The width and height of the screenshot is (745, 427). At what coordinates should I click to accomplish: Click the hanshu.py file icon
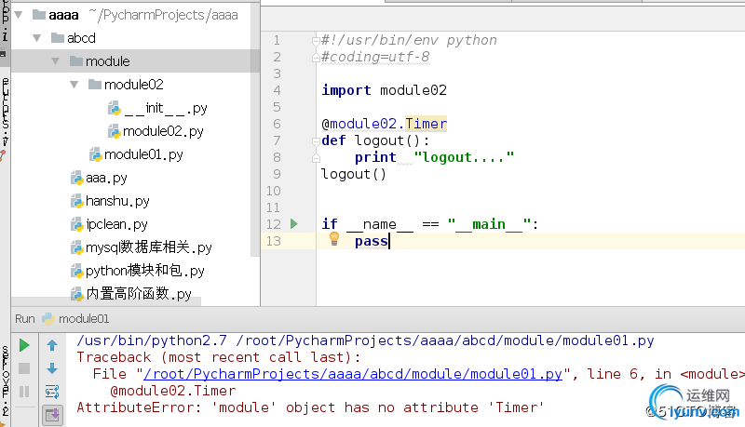[77, 201]
